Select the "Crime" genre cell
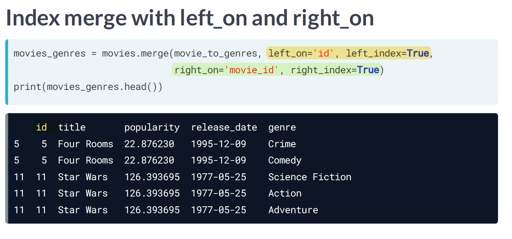This screenshot has width=512, height=239. click(282, 144)
